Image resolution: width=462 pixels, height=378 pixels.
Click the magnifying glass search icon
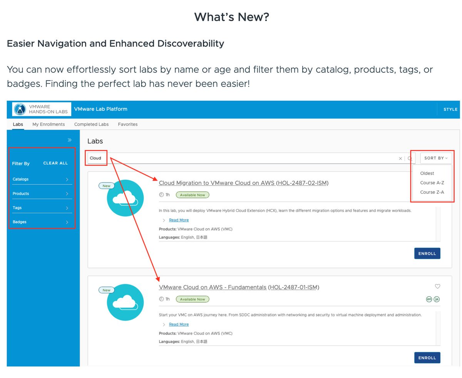tap(410, 158)
